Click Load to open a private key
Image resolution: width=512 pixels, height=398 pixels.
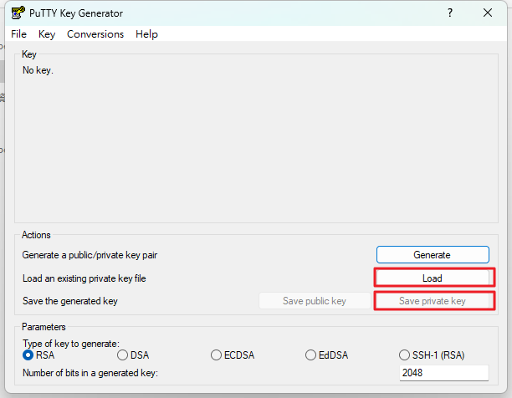click(433, 278)
